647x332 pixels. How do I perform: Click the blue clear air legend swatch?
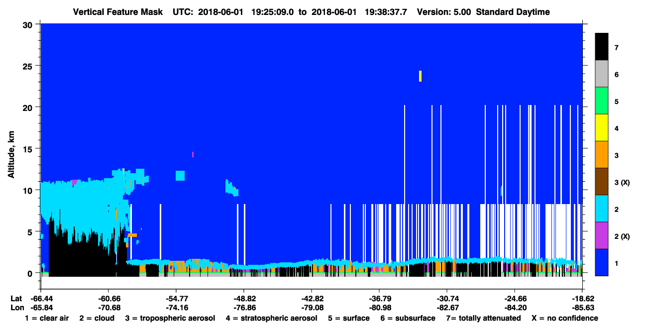click(x=602, y=262)
